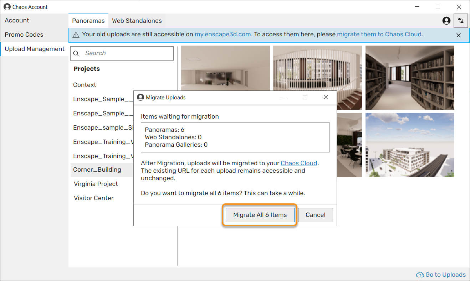Click the Panoramas: 6 count text

(164, 130)
